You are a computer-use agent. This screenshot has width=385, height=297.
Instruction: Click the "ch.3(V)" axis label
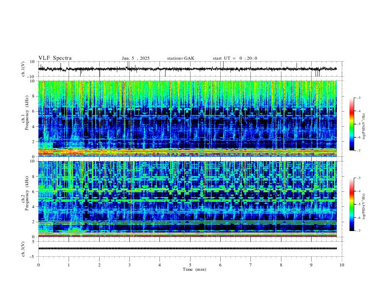pos(23,249)
